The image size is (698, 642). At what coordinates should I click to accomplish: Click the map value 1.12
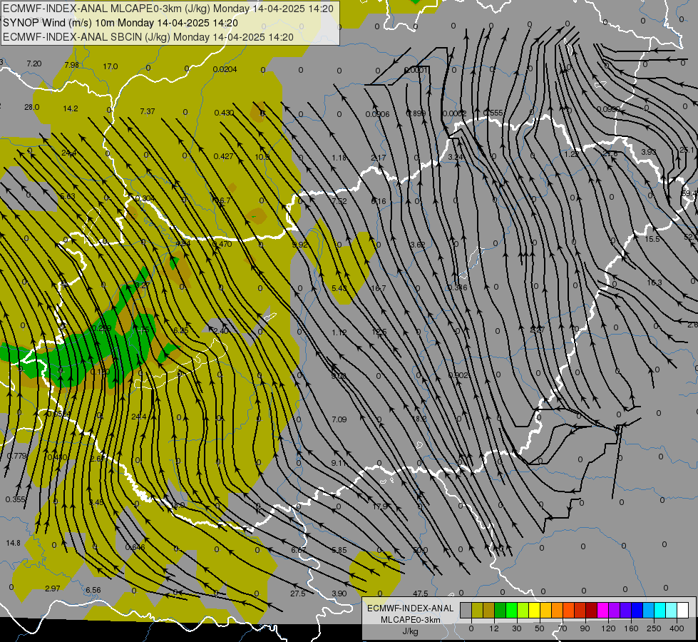[339, 332]
